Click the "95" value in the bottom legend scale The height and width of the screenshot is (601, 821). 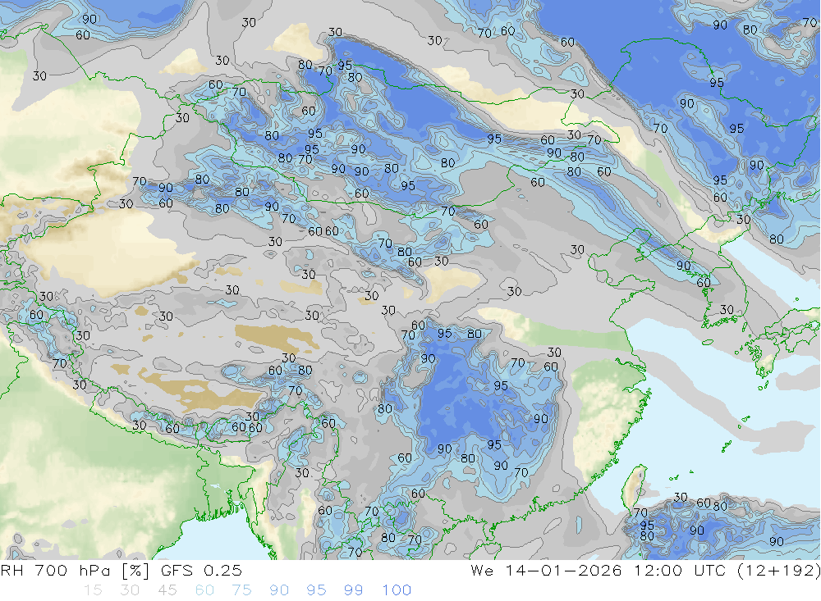(x=316, y=590)
